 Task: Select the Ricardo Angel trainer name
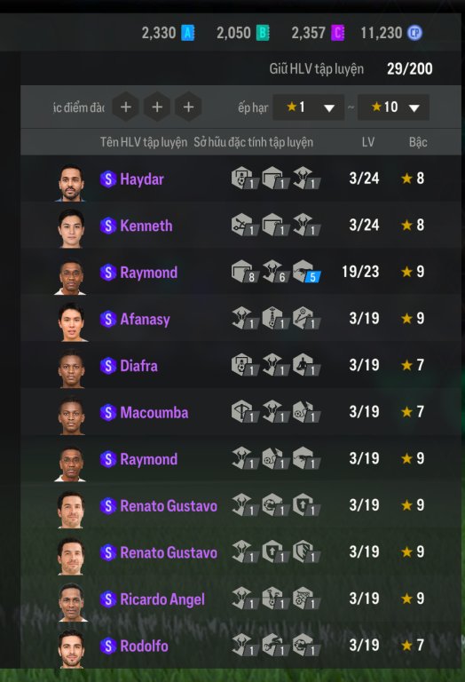click(162, 599)
